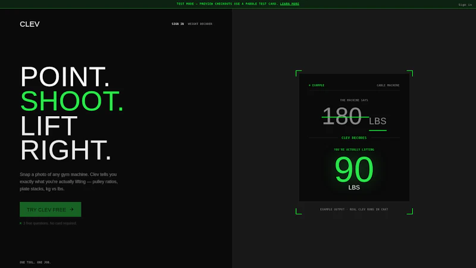This screenshot has width=476, height=268.
Task: Click the green SHOOT. headline word
Action: point(71,101)
